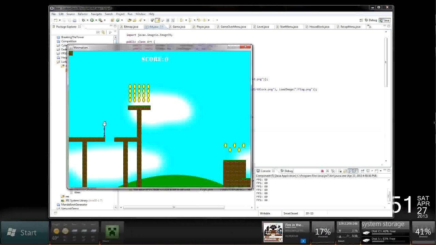Show hidden editor tabs list
Viewport: 436px width, 245px height.
370,27
